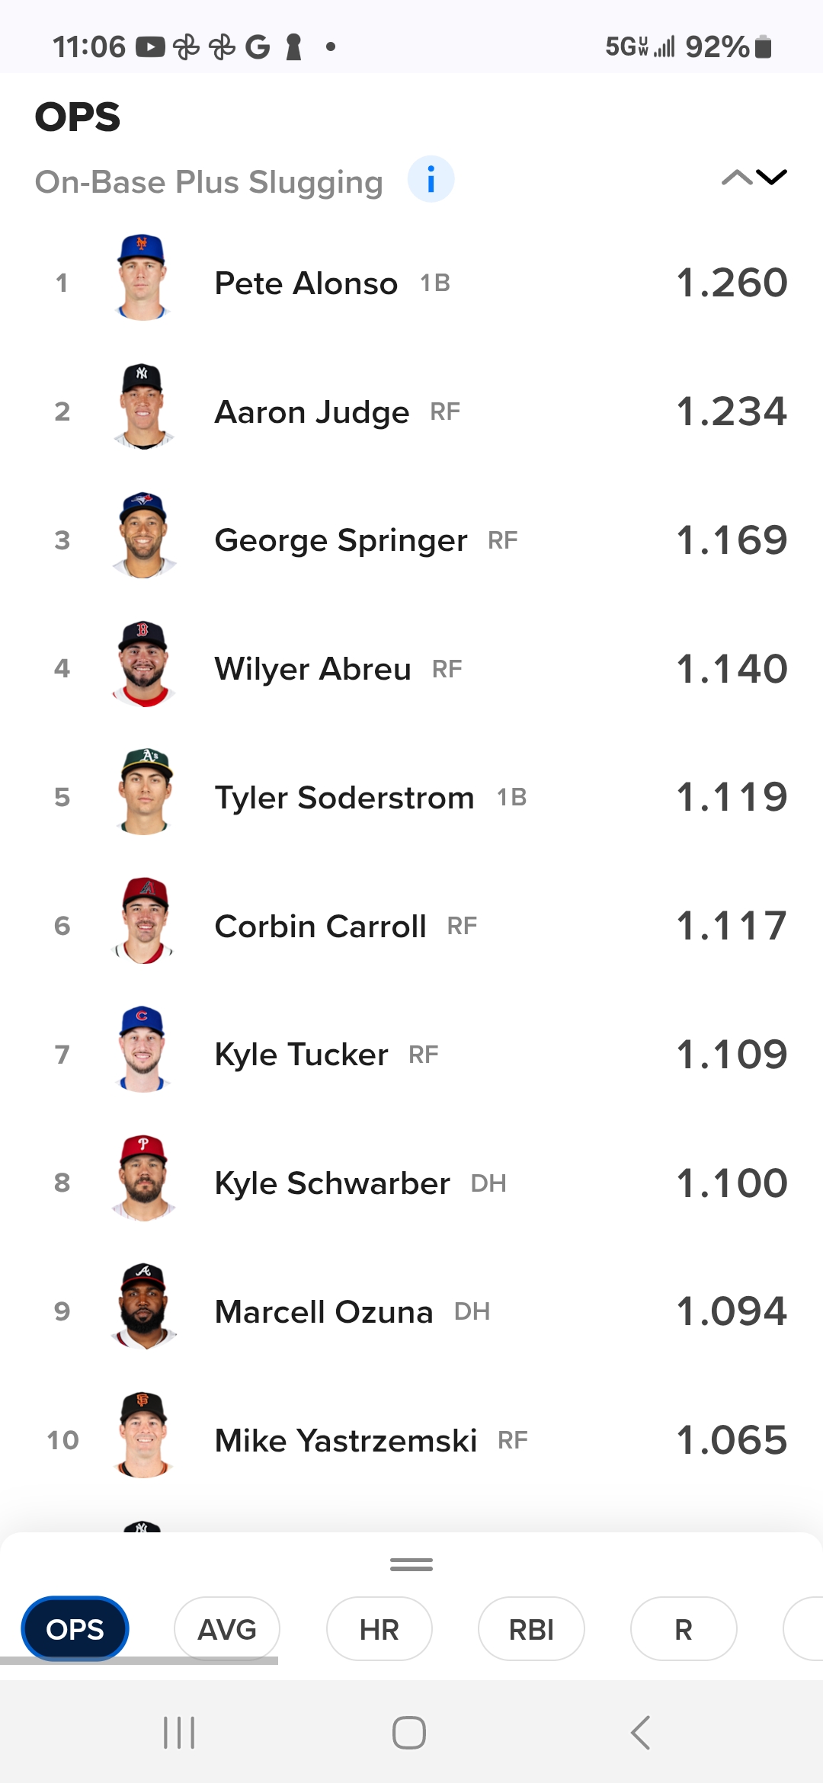
Task: Tap the Android back navigation button
Action: click(641, 1733)
